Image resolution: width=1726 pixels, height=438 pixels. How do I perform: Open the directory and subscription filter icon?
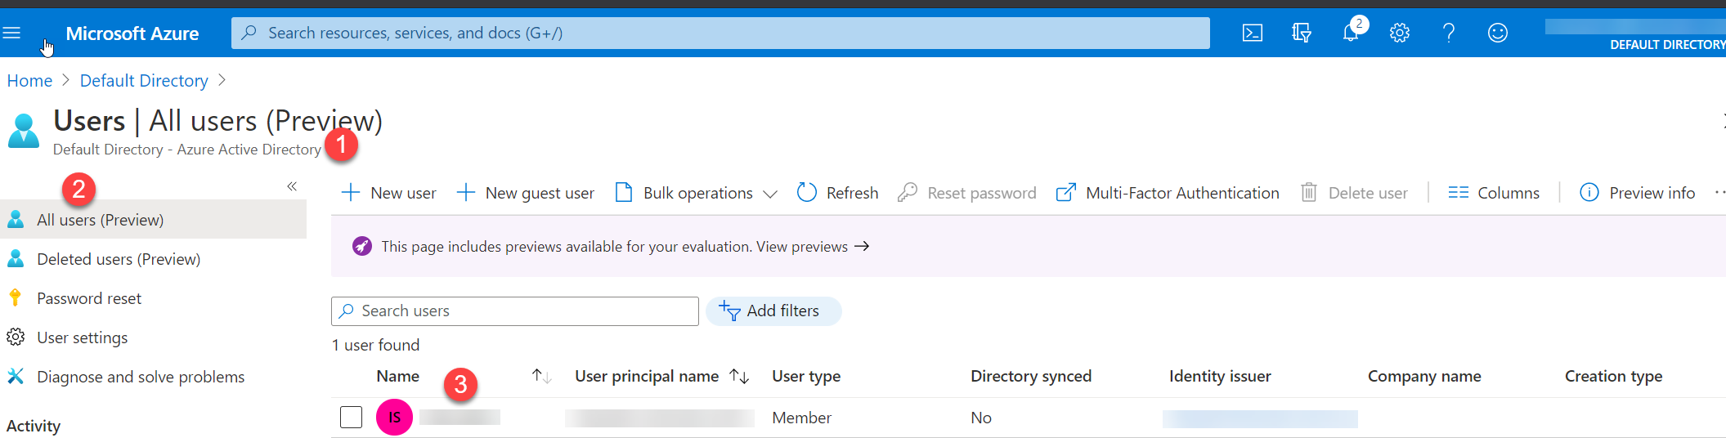[x=1301, y=33]
